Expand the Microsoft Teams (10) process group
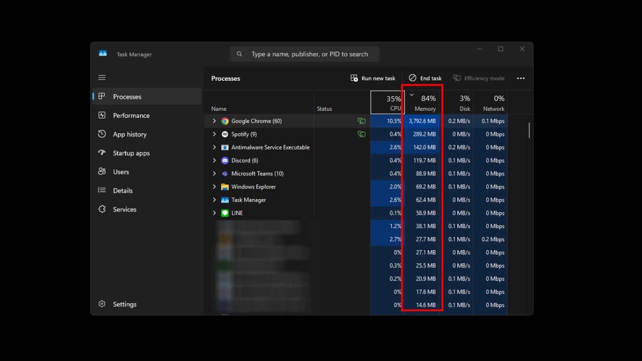642x361 pixels. 214,173
